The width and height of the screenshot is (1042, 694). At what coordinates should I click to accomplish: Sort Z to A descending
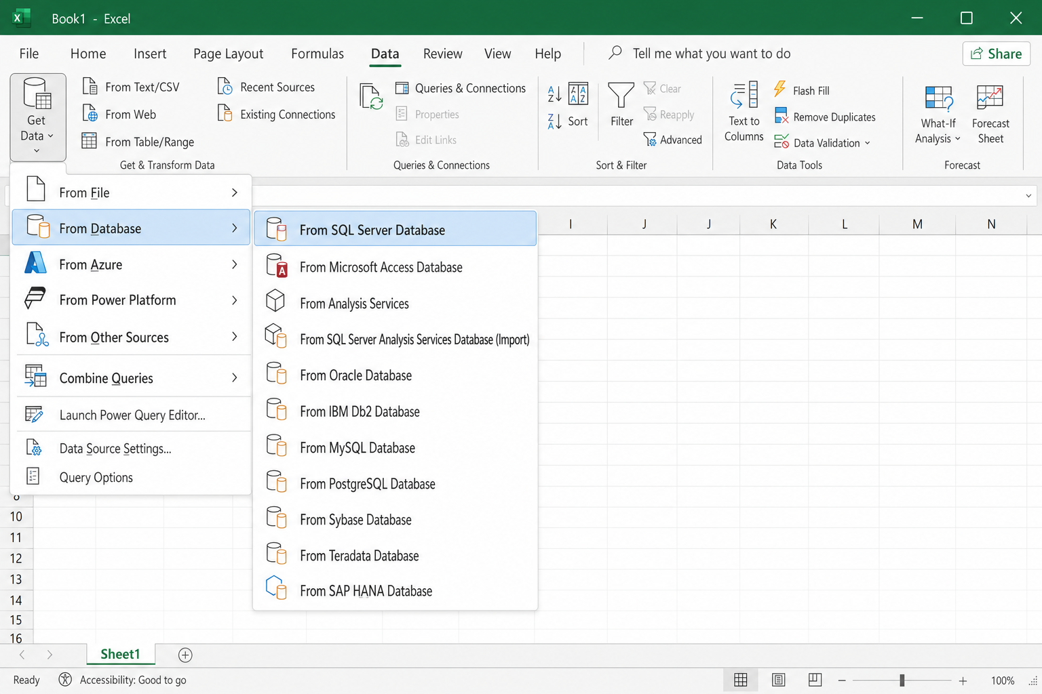(x=554, y=121)
